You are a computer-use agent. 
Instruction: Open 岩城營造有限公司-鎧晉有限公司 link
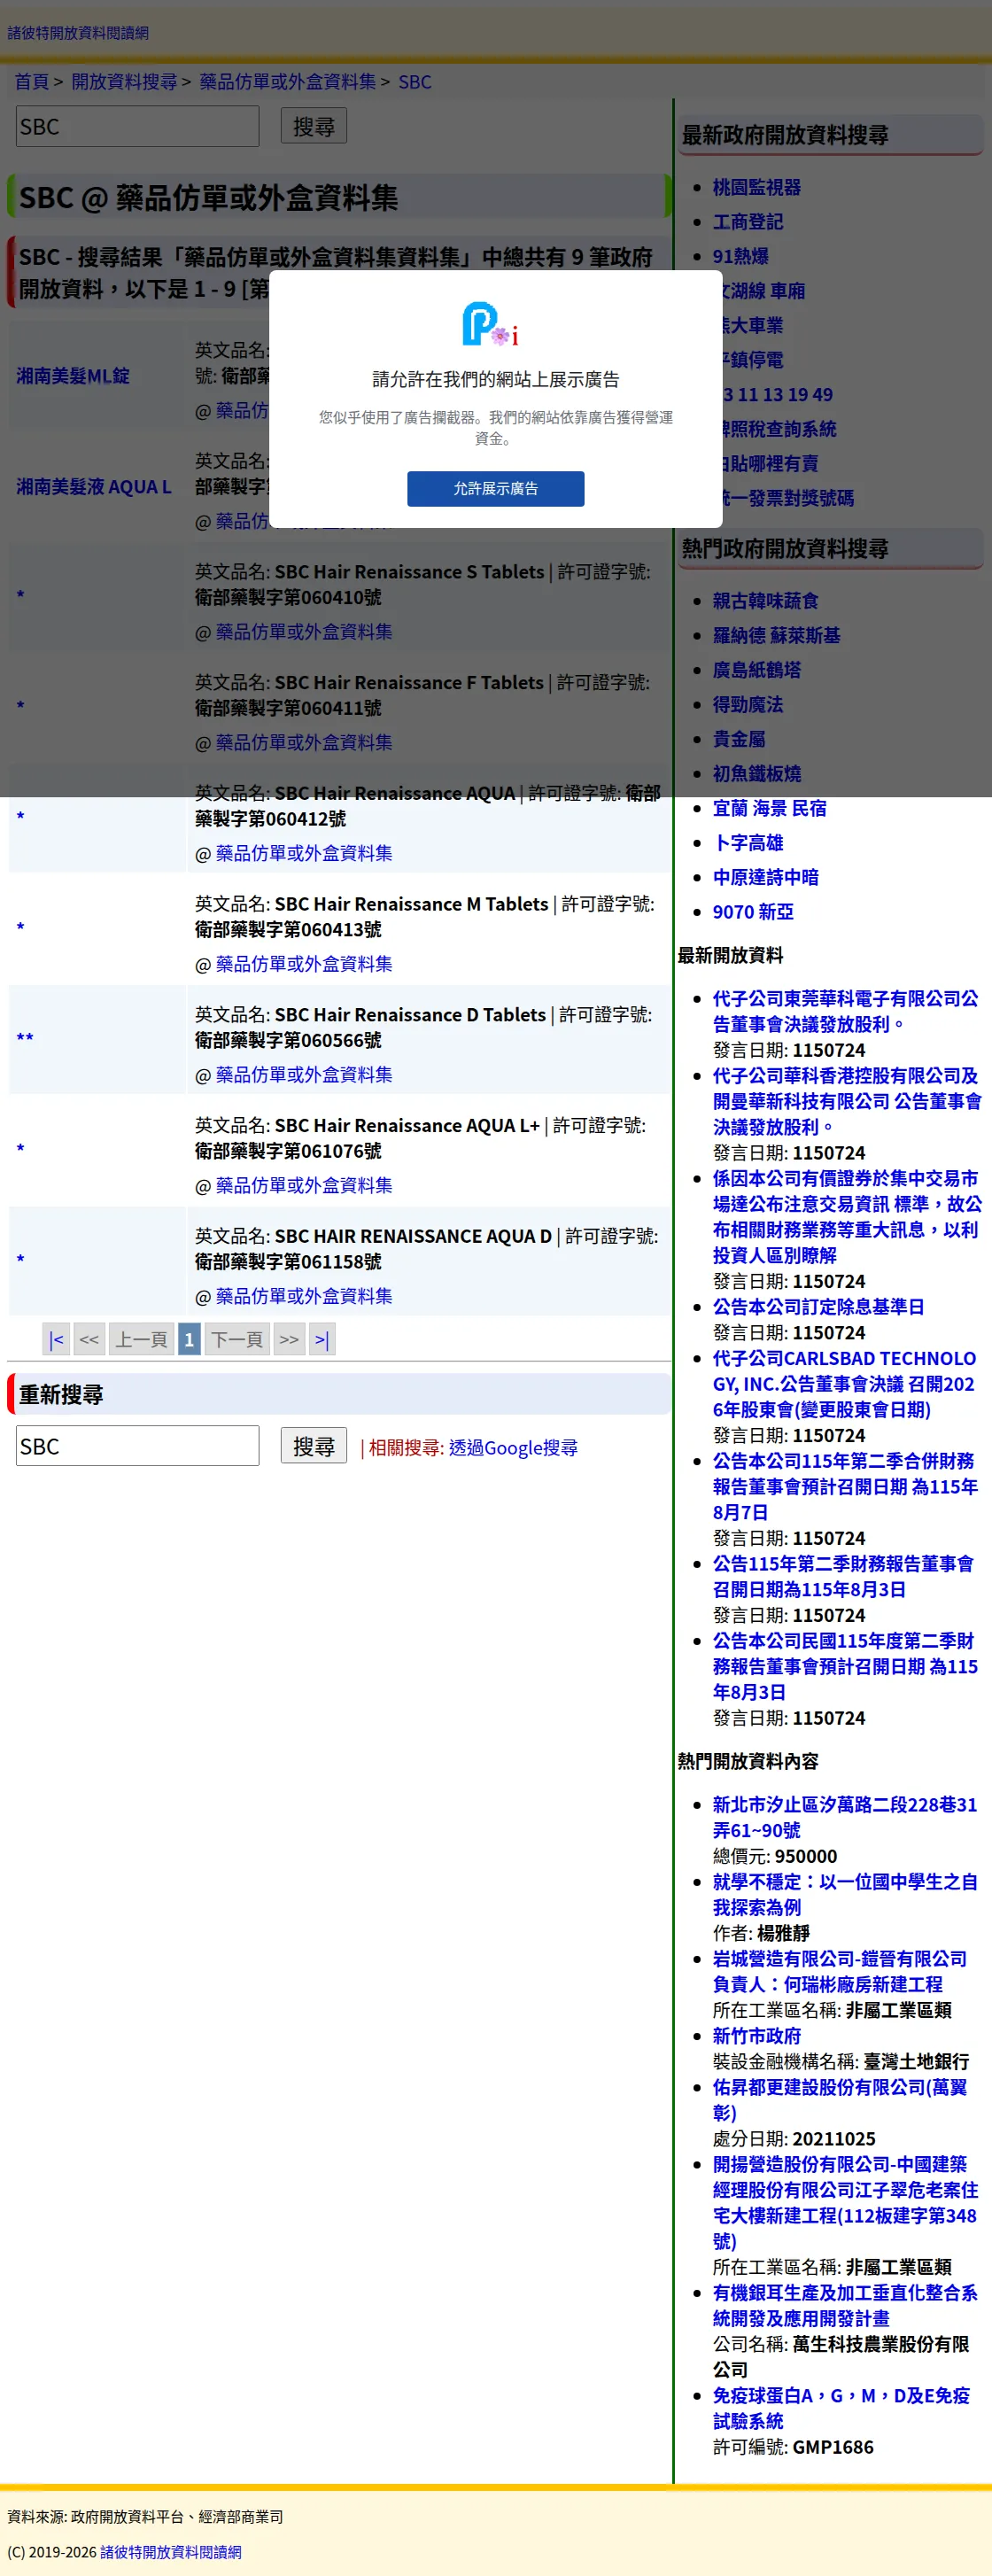tap(839, 1971)
